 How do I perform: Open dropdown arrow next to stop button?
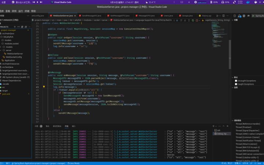coord(199,21)
